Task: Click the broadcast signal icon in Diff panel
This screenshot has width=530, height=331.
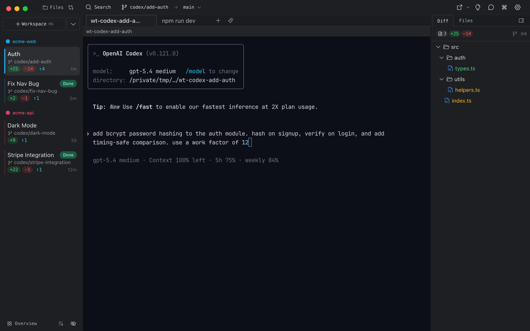Action: click(524, 34)
